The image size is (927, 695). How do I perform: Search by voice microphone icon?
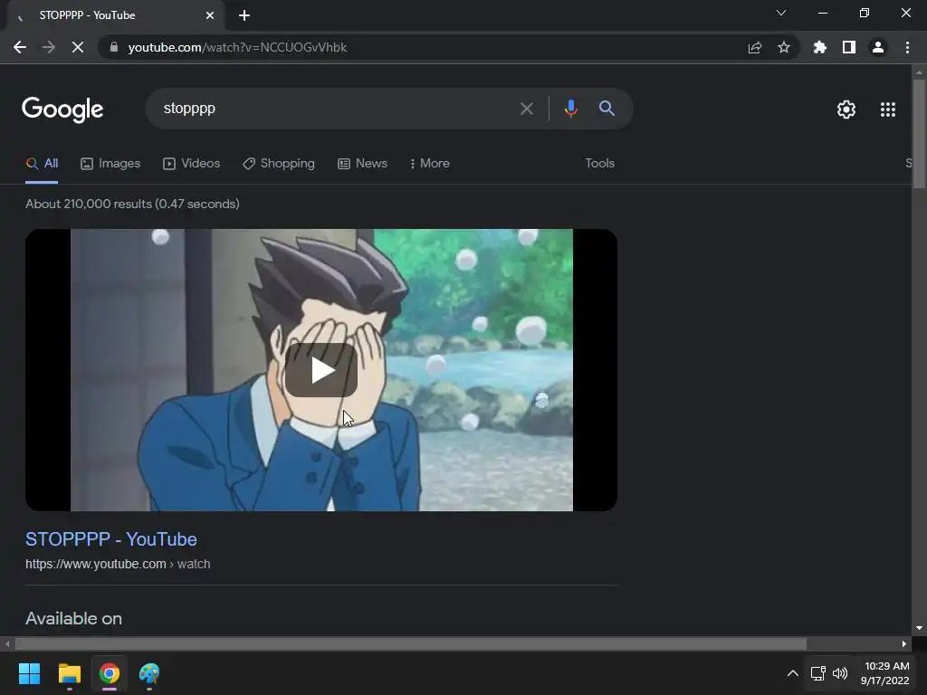pyautogui.click(x=570, y=109)
